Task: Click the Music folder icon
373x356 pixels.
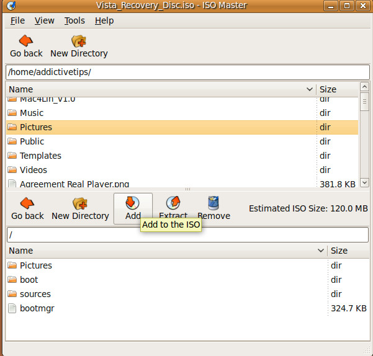Action: coord(12,112)
